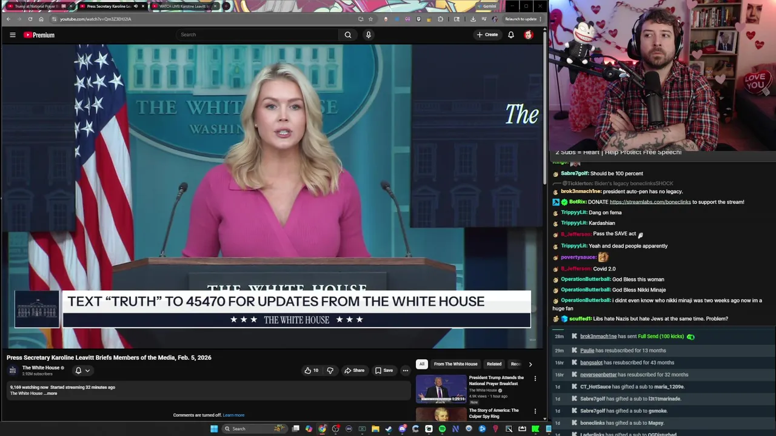Open The White House channel name
This screenshot has height=436, width=776.
[41, 368]
